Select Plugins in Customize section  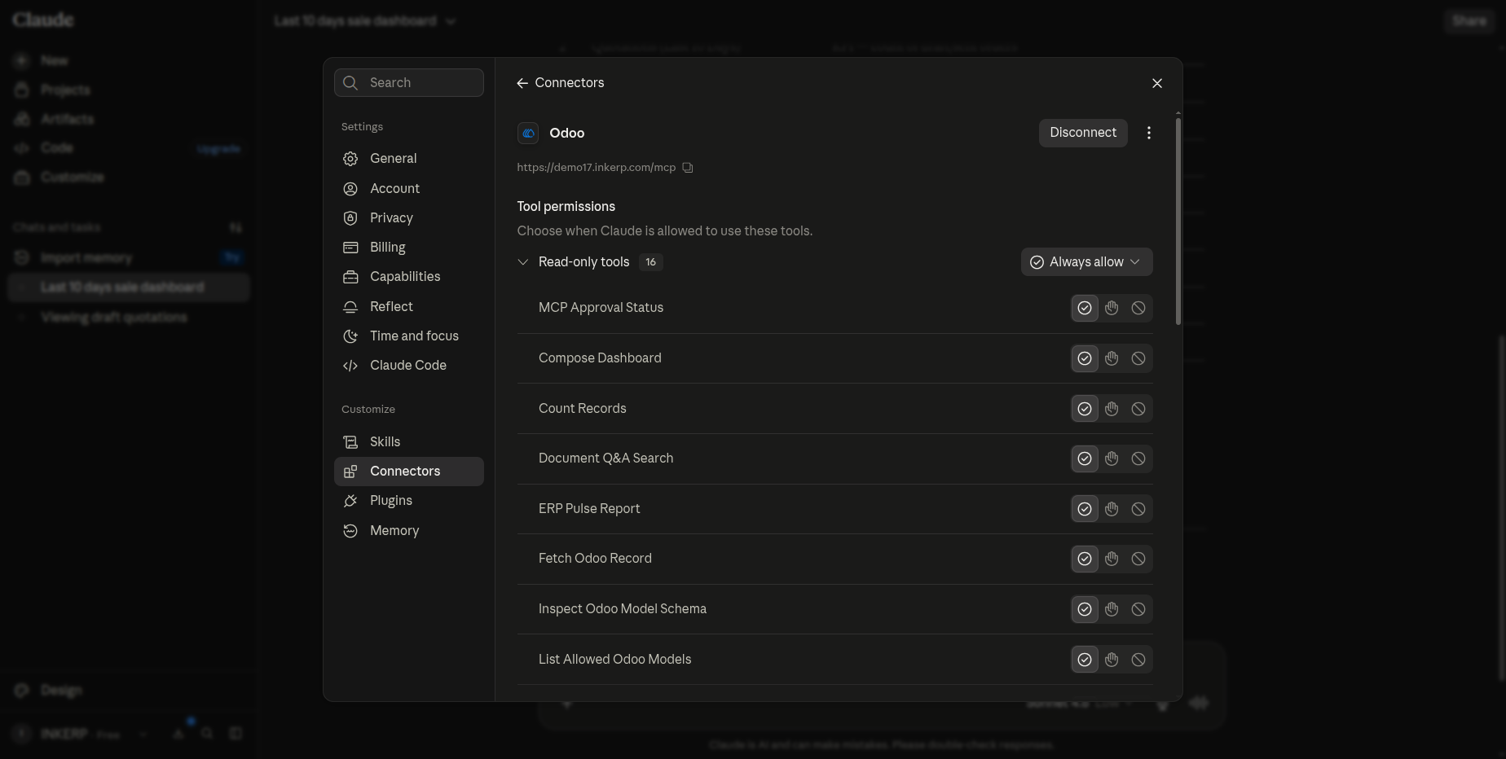click(408, 501)
